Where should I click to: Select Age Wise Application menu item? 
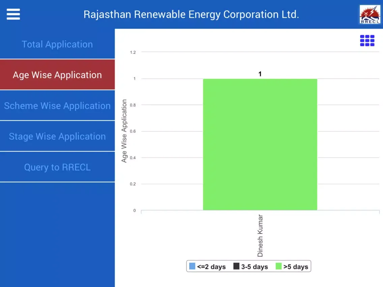click(57, 75)
